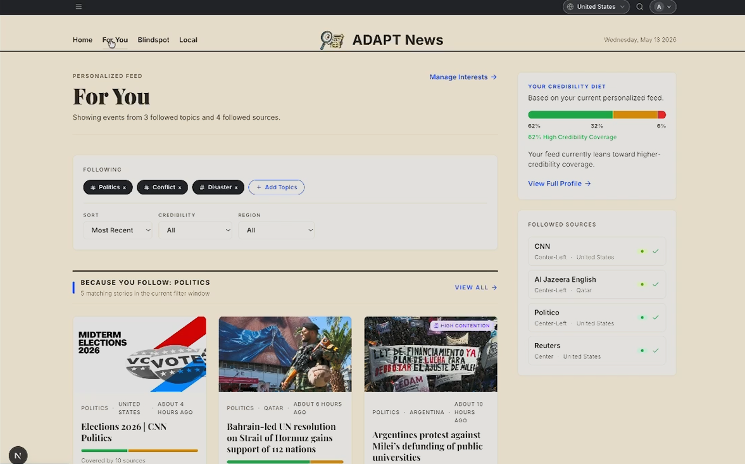The height and width of the screenshot is (464, 745).
Task: Open the United States region selector
Action: click(596, 7)
